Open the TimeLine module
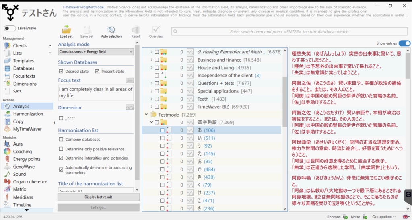 [x=22, y=205]
